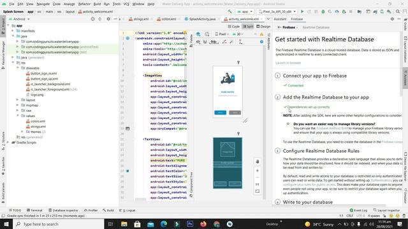Click select opened file target icon

coord(92,19)
